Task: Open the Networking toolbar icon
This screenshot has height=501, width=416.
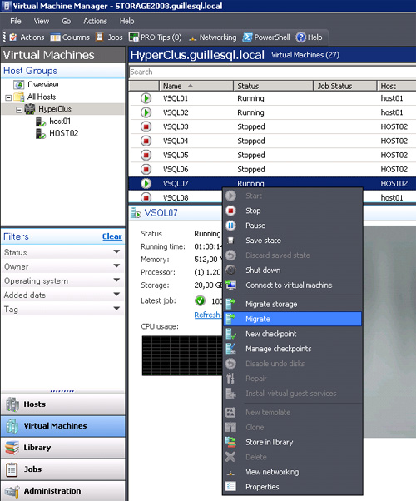Action: pos(192,38)
